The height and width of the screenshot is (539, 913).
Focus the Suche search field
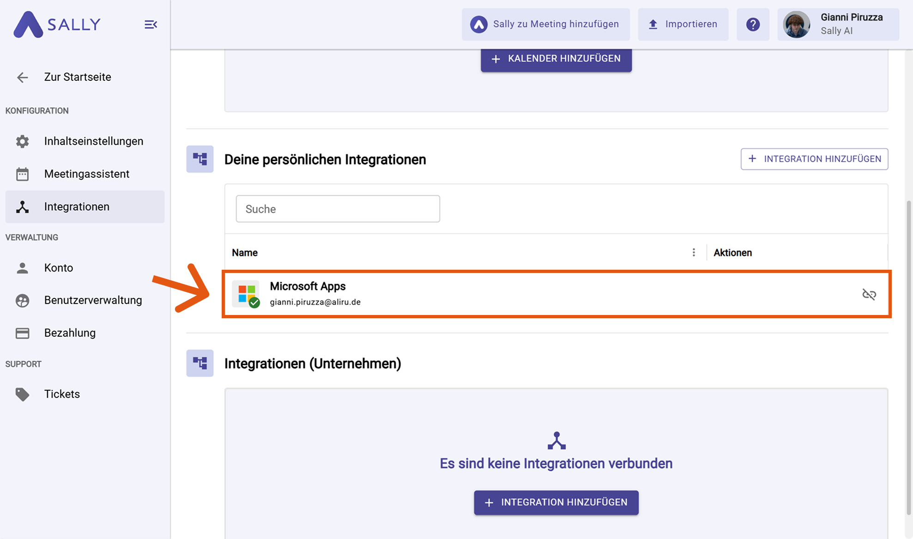tap(338, 209)
